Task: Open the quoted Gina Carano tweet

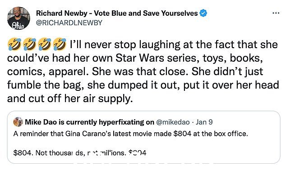Action: coord(143,137)
